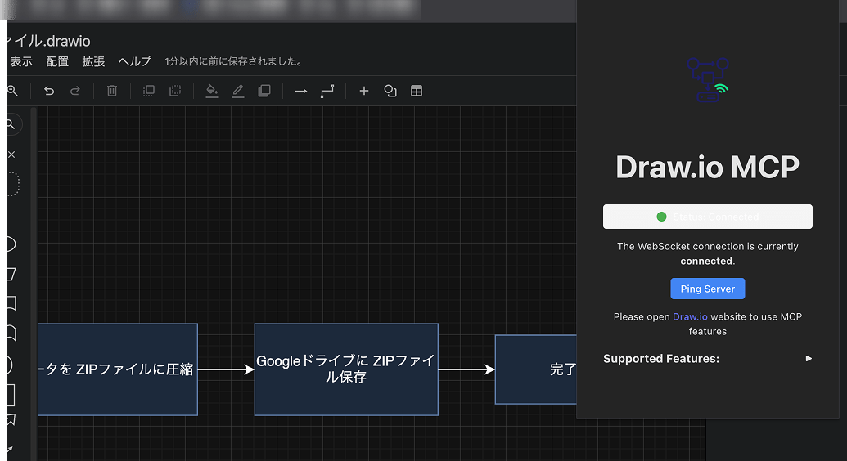Open the ヘルプ menu
Viewport: 847px width, 461px height.
[135, 61]
